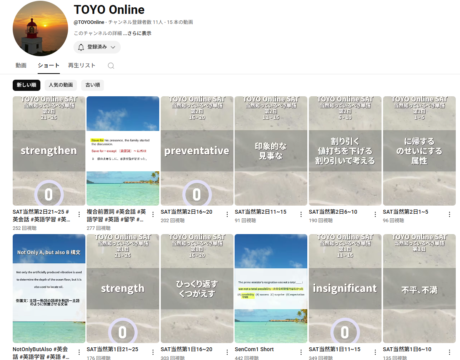Play the に帰する のせいにする thumbnail
This screenshot has width=460, height=360.
pyautogui.click(x=419, y=151)
